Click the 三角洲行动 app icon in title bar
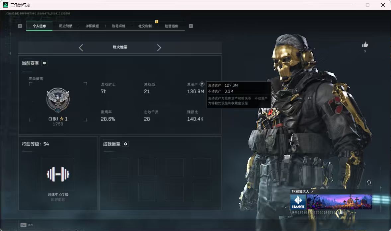The width and height of the screenshot is (391, 231). pyautogui.click(x=6, y=5)
